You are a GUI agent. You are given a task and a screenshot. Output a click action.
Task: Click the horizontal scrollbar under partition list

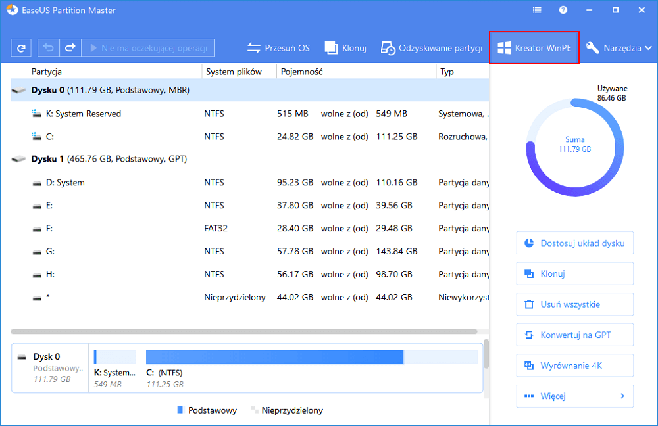point(244,331)
